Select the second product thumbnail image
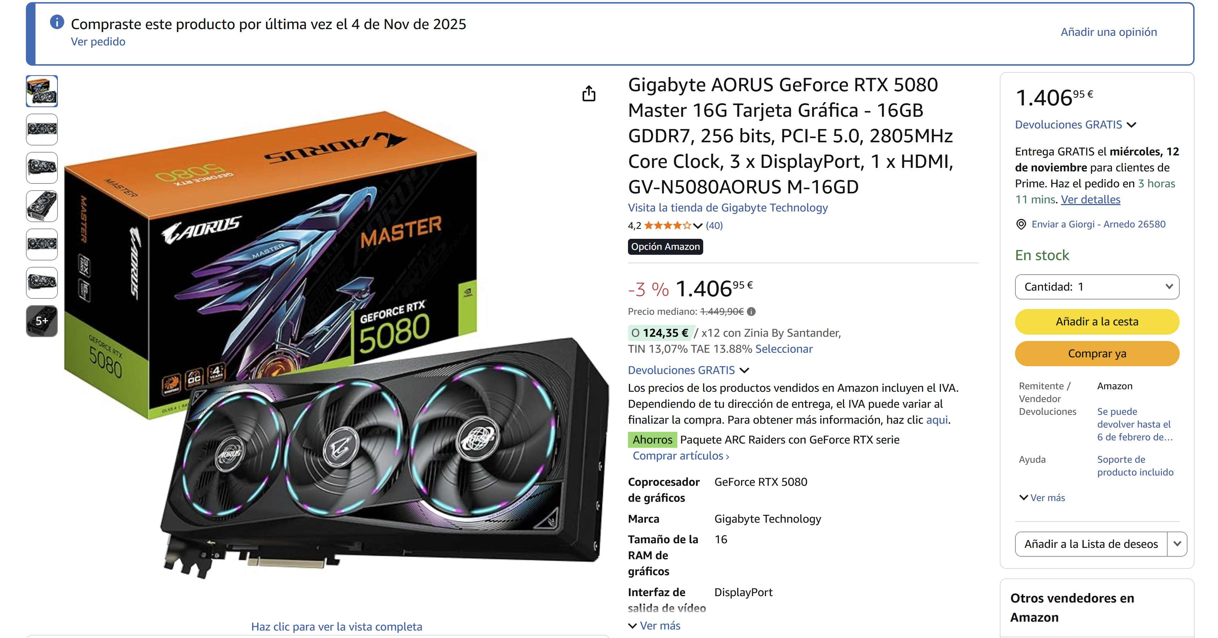1218x638 pixels. point(42,129)
